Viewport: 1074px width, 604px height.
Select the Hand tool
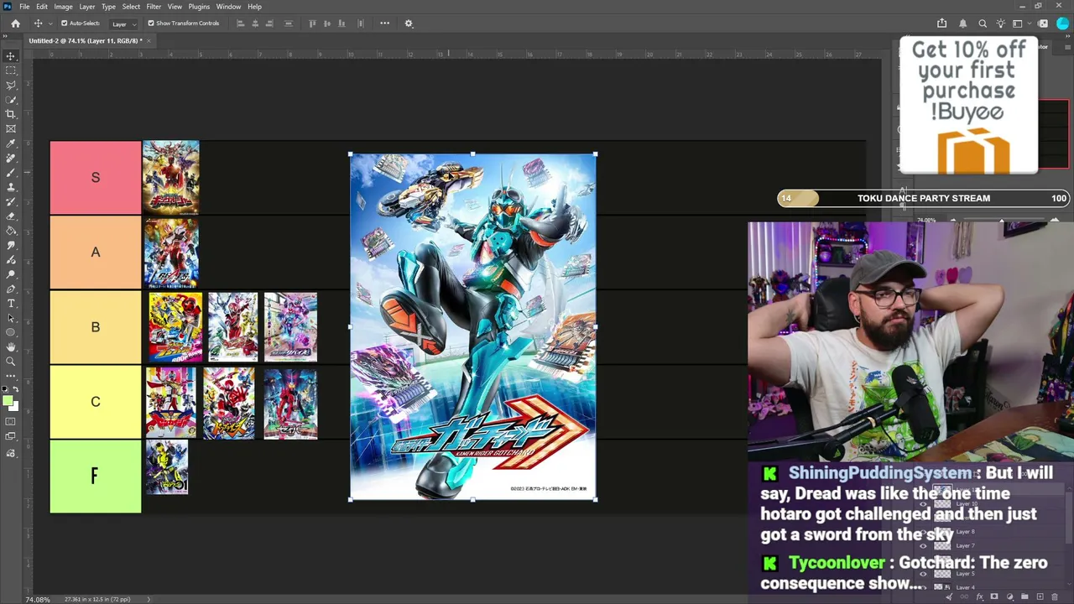pyautogui.click(x=11, y=347)
